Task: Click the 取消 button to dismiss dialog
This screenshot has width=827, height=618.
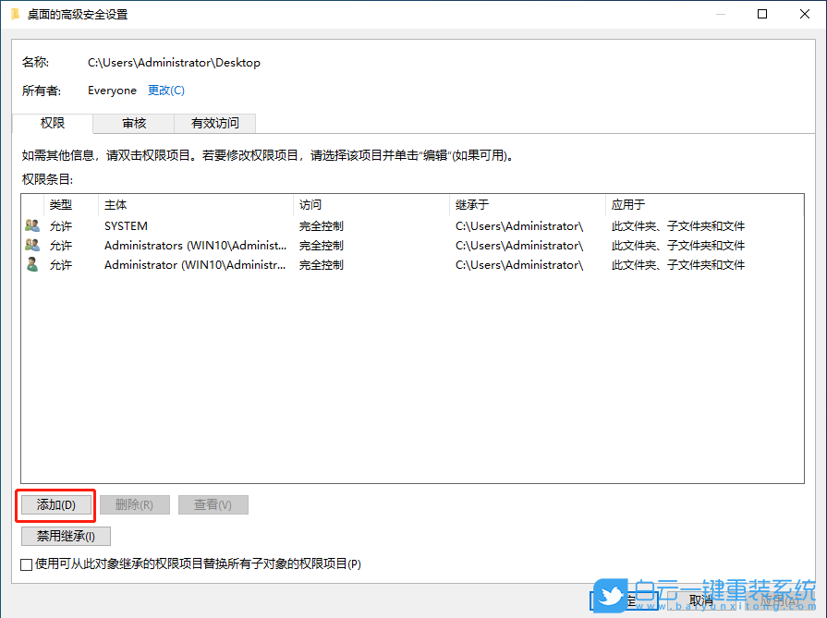Action: pyautogui.click(x=700, y=600)
